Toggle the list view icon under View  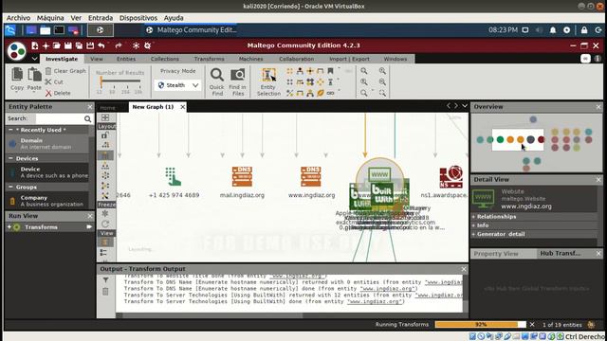(x=103, y=253)
